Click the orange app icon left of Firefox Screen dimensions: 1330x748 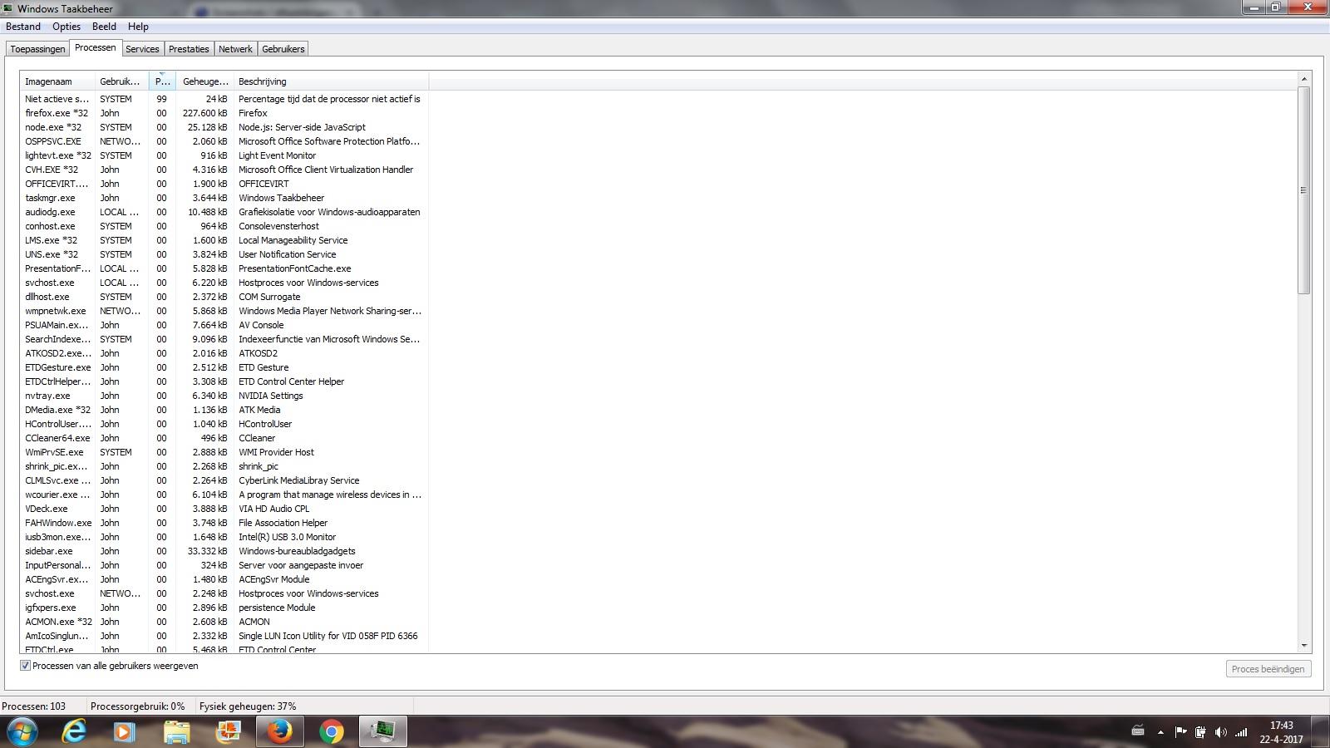tap(228, 731)
